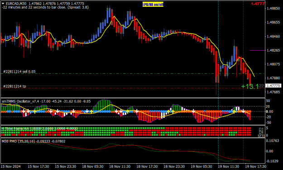This screenshot has height=170, width=283.
Task: Click the M30 timeframe label in HA panel
Action: (261, 136)
